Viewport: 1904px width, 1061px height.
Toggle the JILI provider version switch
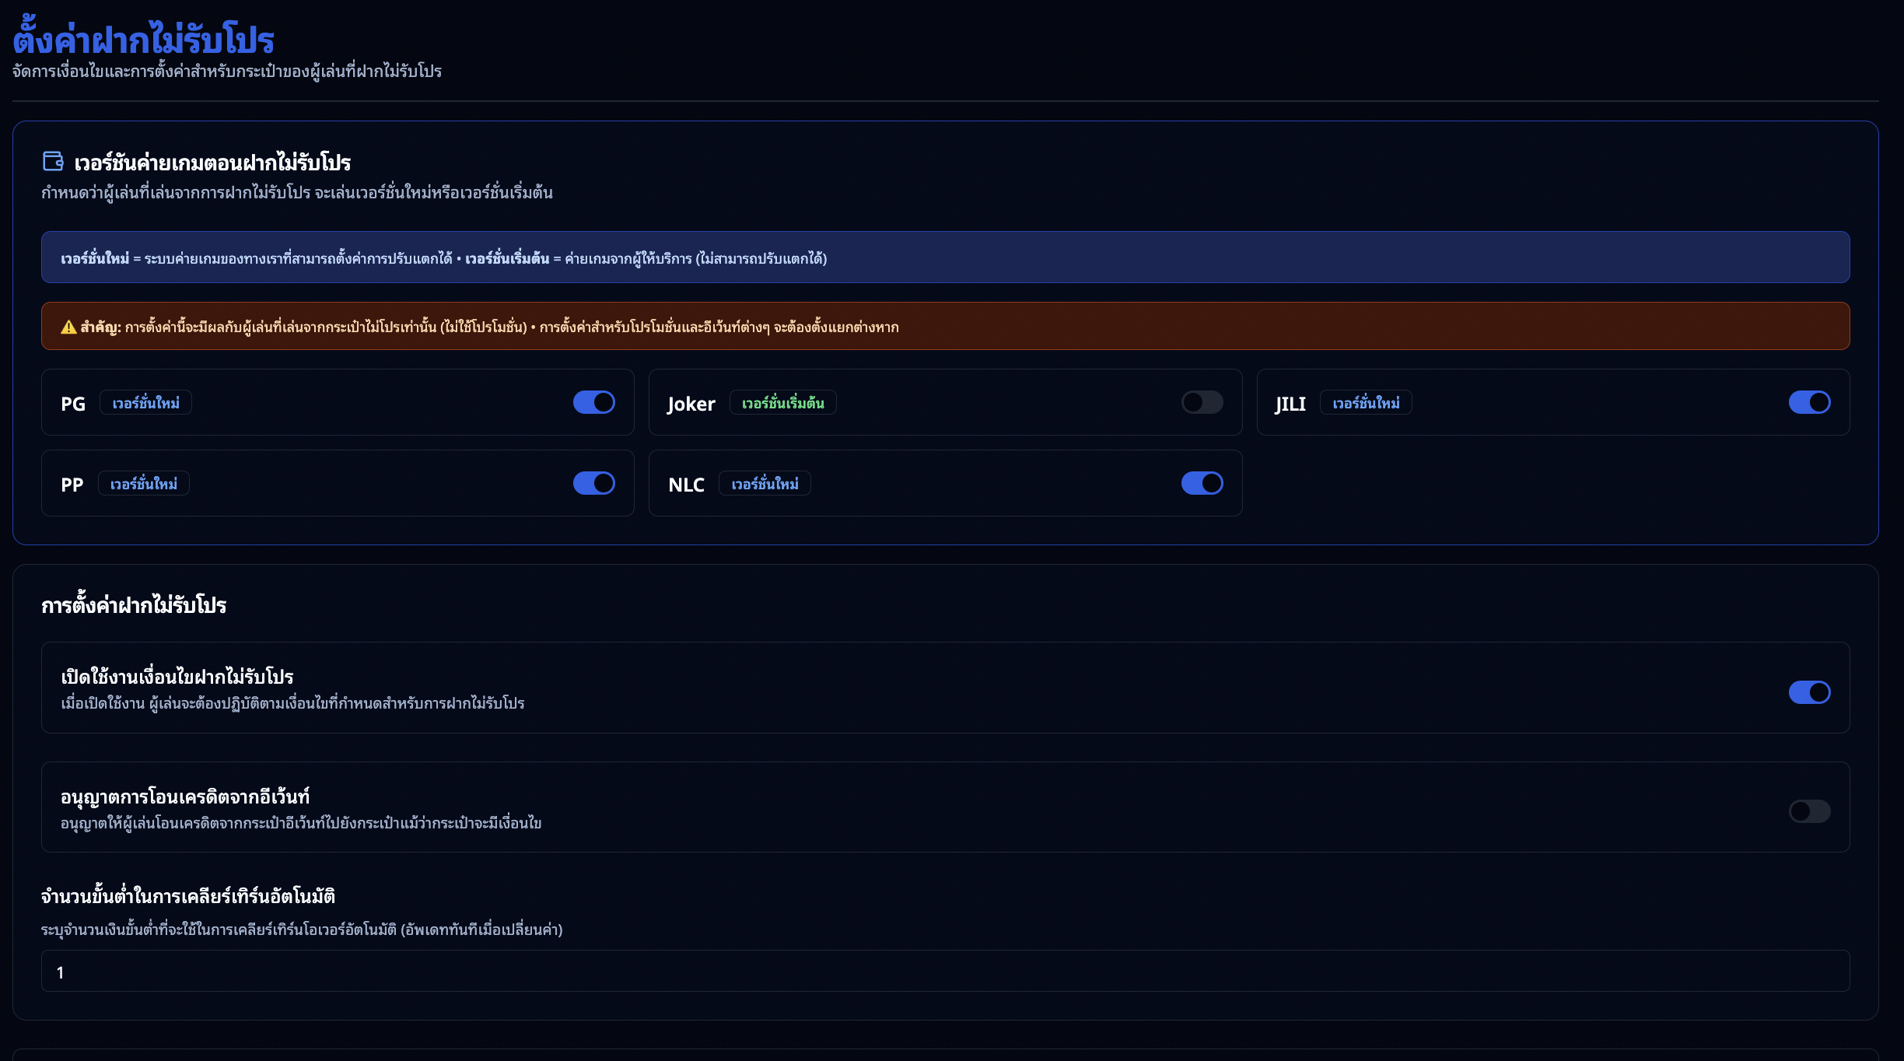[1809, 402]
